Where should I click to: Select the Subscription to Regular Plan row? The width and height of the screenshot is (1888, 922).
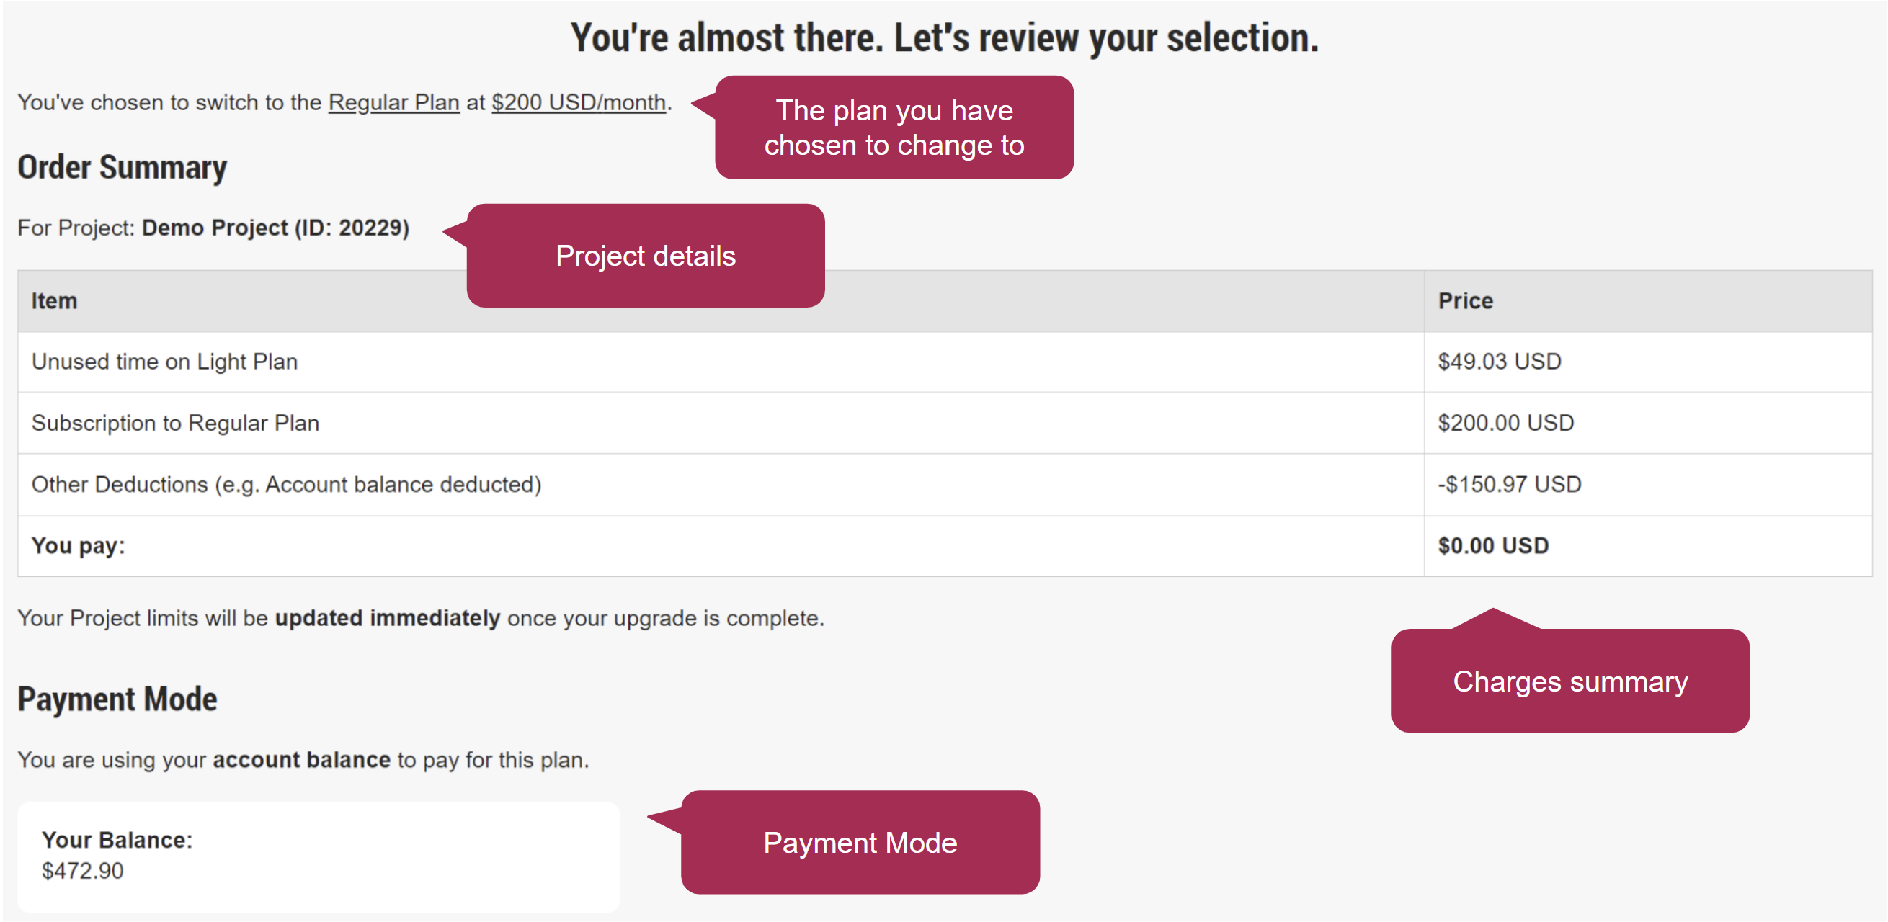174,423
